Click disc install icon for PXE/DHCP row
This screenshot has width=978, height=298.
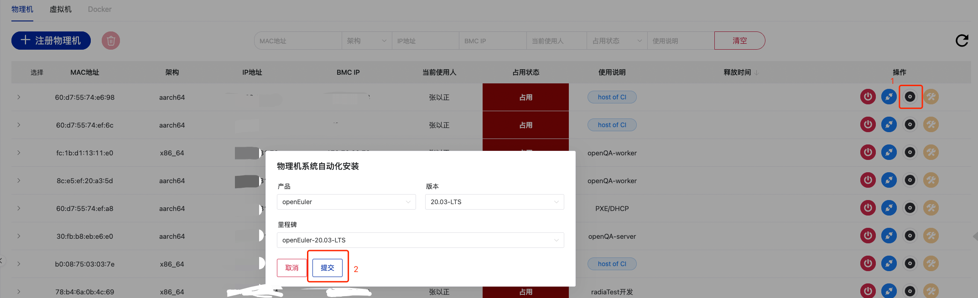pyautogui.click(x=910, y=208)
